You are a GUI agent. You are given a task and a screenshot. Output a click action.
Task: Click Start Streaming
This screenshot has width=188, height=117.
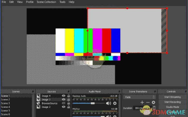point(172,97)
